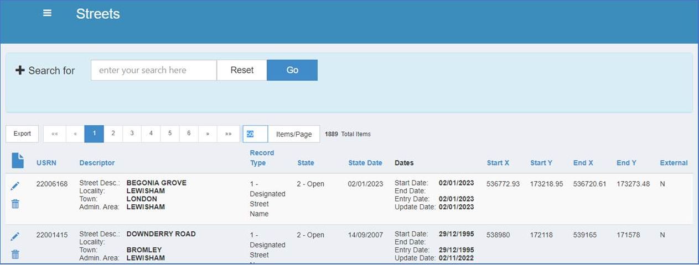Image resolution: width=699 pixels, height=265 pixels.
Task: Sort by USRN column header
Action: coord(46,163)
